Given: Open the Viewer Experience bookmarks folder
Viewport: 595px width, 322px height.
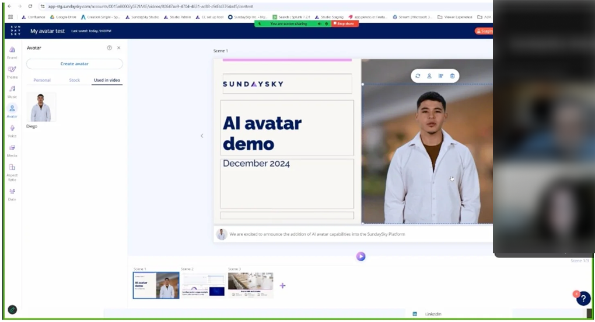Looking at the screenshot, I should (454, 17).
